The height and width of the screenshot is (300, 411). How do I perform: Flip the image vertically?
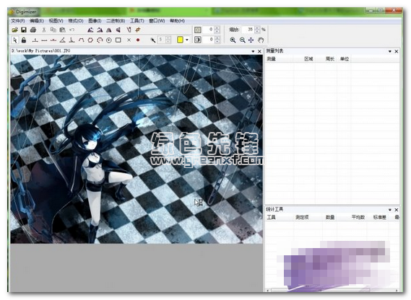click(118, 30)
